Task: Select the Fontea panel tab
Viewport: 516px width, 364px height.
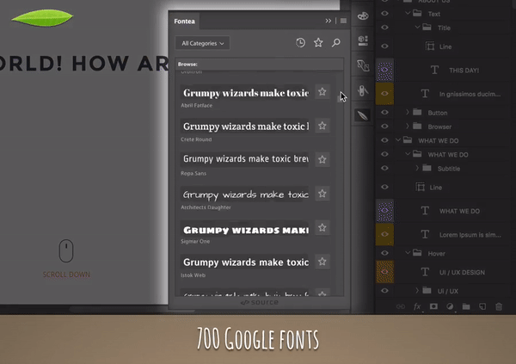Action: click(184, 21)
